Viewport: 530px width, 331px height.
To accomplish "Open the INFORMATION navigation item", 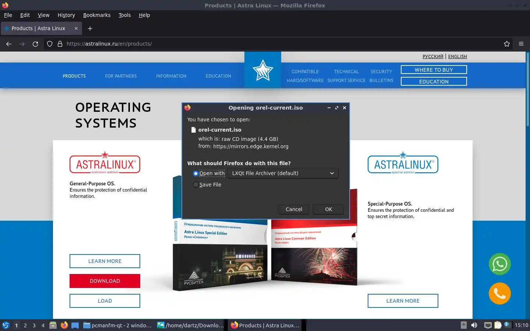I will (171, 76).
